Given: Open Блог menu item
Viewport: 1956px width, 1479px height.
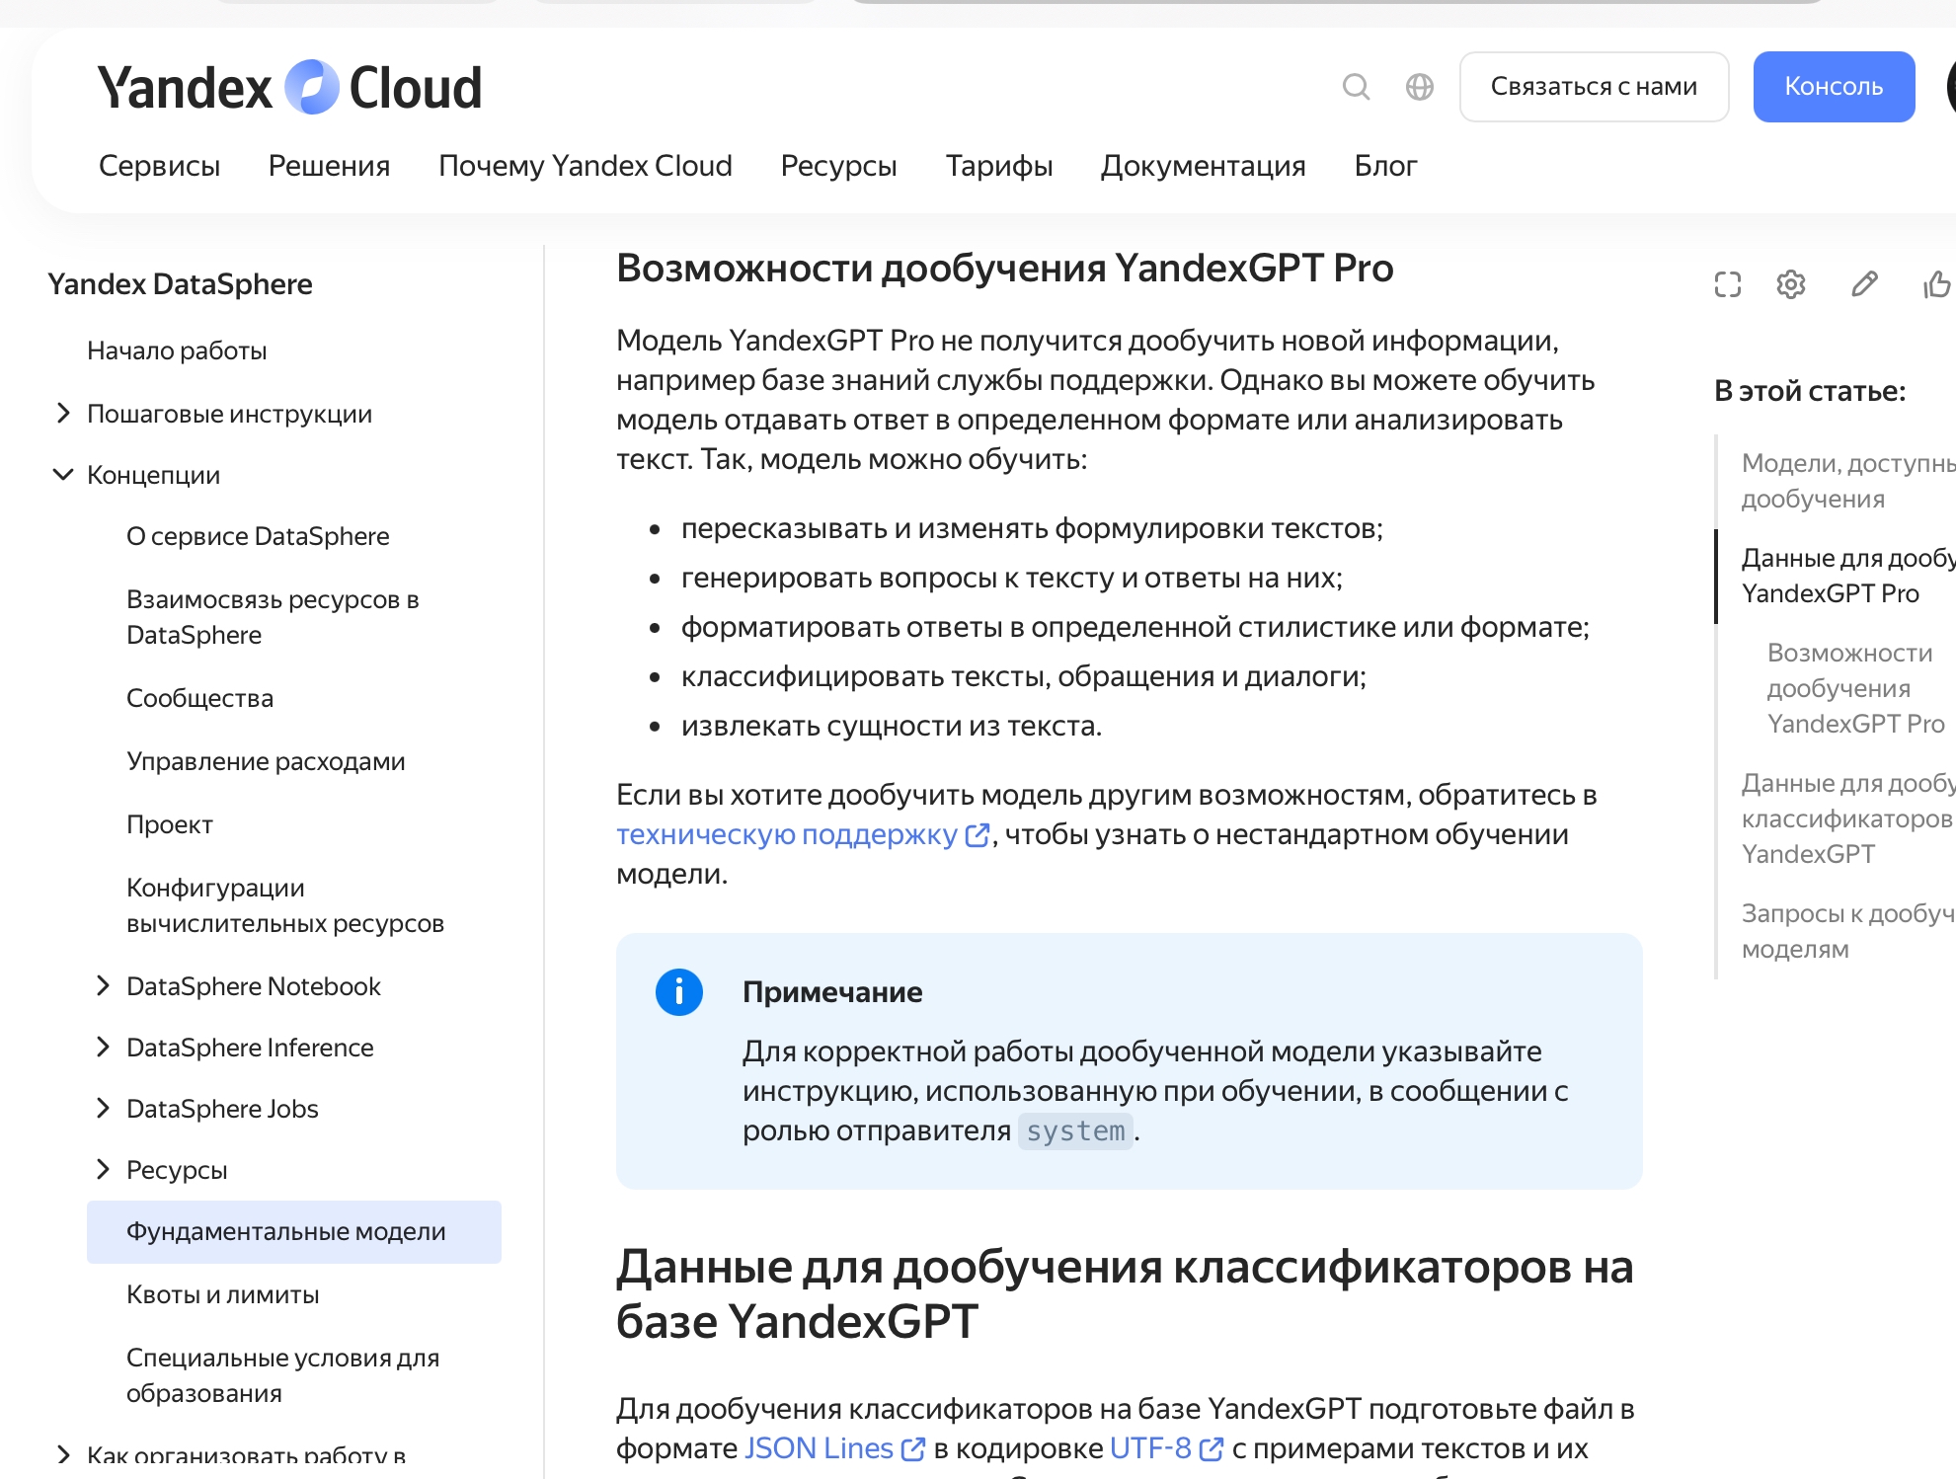Looking at the screenshot, I should [x=1385, y=166].
